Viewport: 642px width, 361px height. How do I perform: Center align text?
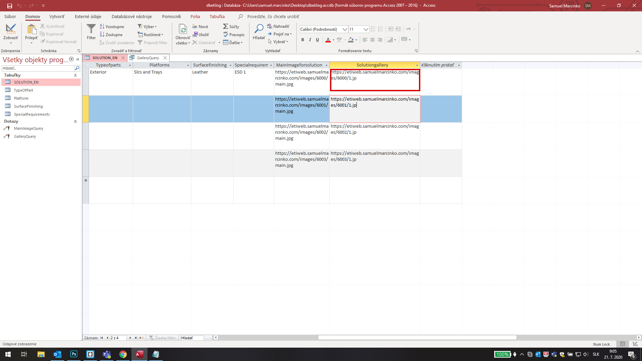pyautogui.click(x=372, y=40)
